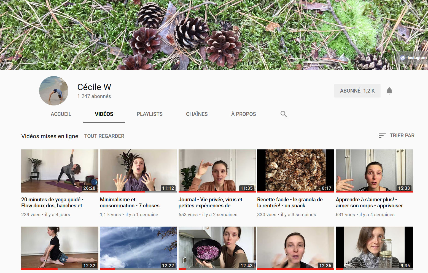The width and height of the screenshot is (428, 273).
Task: Toggle the notification bell for Cécile W
Action: tap(389, 91)
